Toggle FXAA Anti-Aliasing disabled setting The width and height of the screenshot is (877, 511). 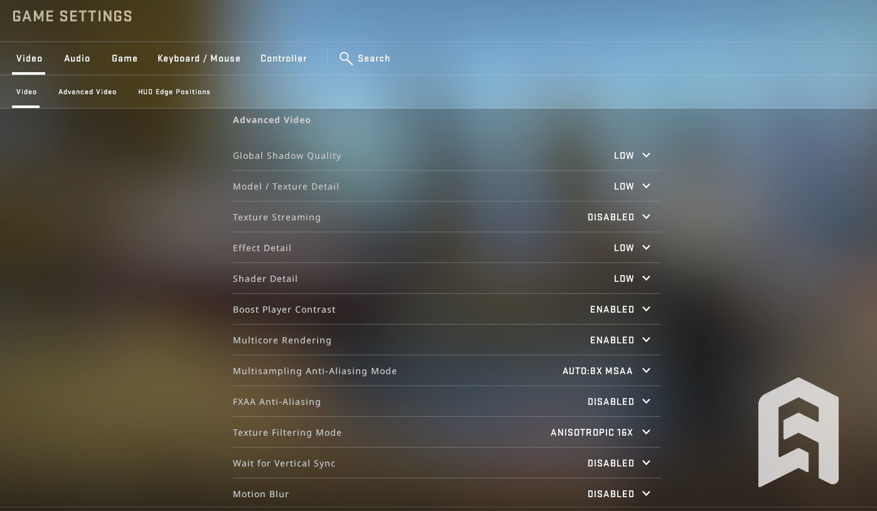point(611,402)
